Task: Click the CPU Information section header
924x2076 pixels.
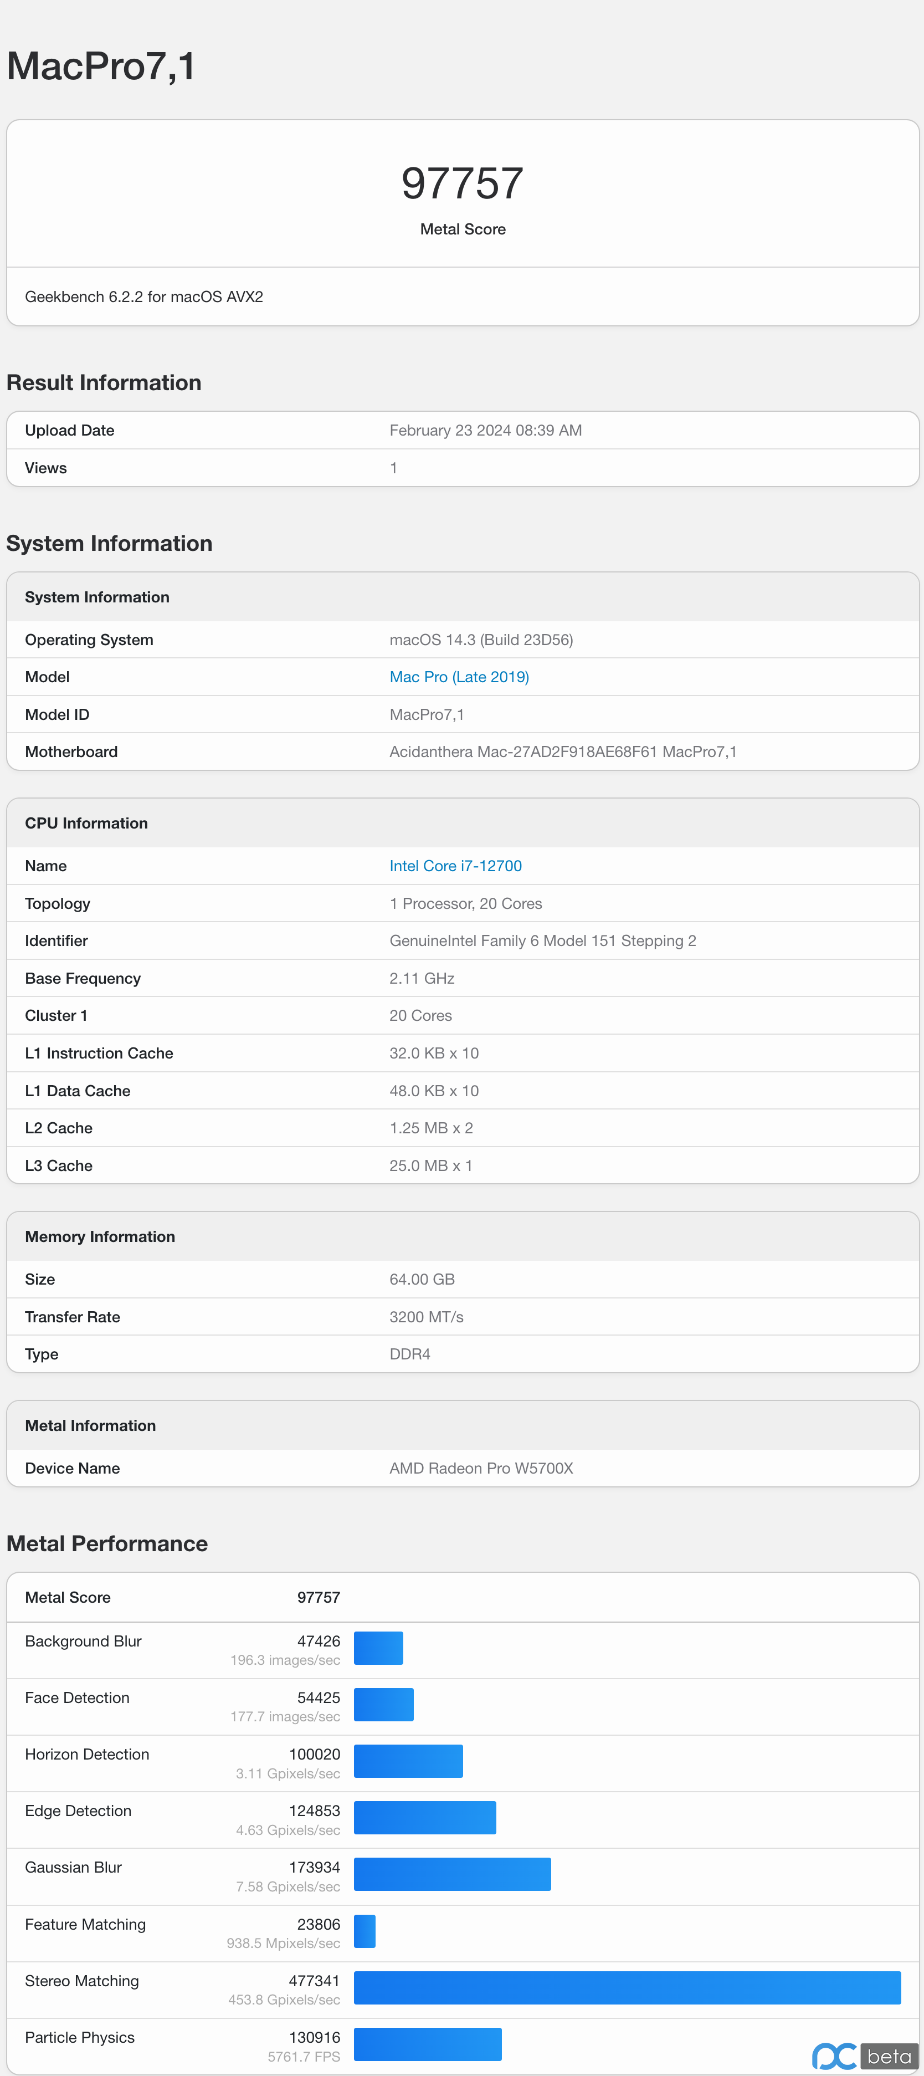Action: click(x=86, y=823)
